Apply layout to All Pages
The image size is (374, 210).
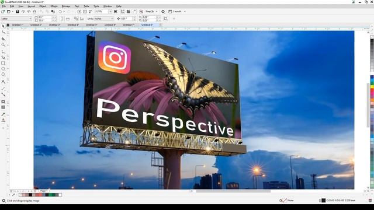(76, 19)
